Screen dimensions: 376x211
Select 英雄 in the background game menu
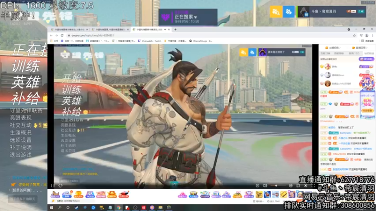click(x=26, y=83)
